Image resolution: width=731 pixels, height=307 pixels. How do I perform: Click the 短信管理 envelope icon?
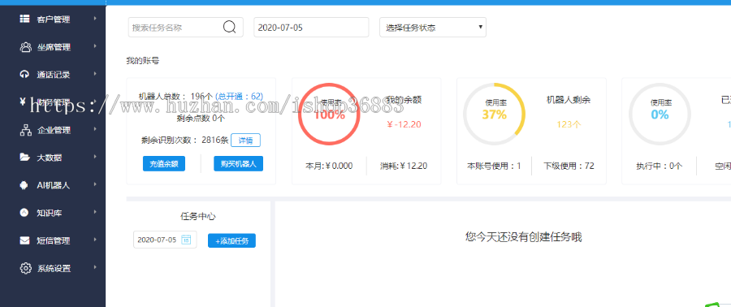click(24, 240)
